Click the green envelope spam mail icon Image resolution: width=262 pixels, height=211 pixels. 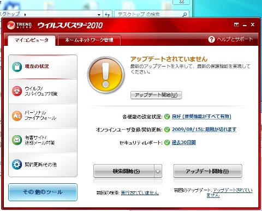click(x=17, y=140)
